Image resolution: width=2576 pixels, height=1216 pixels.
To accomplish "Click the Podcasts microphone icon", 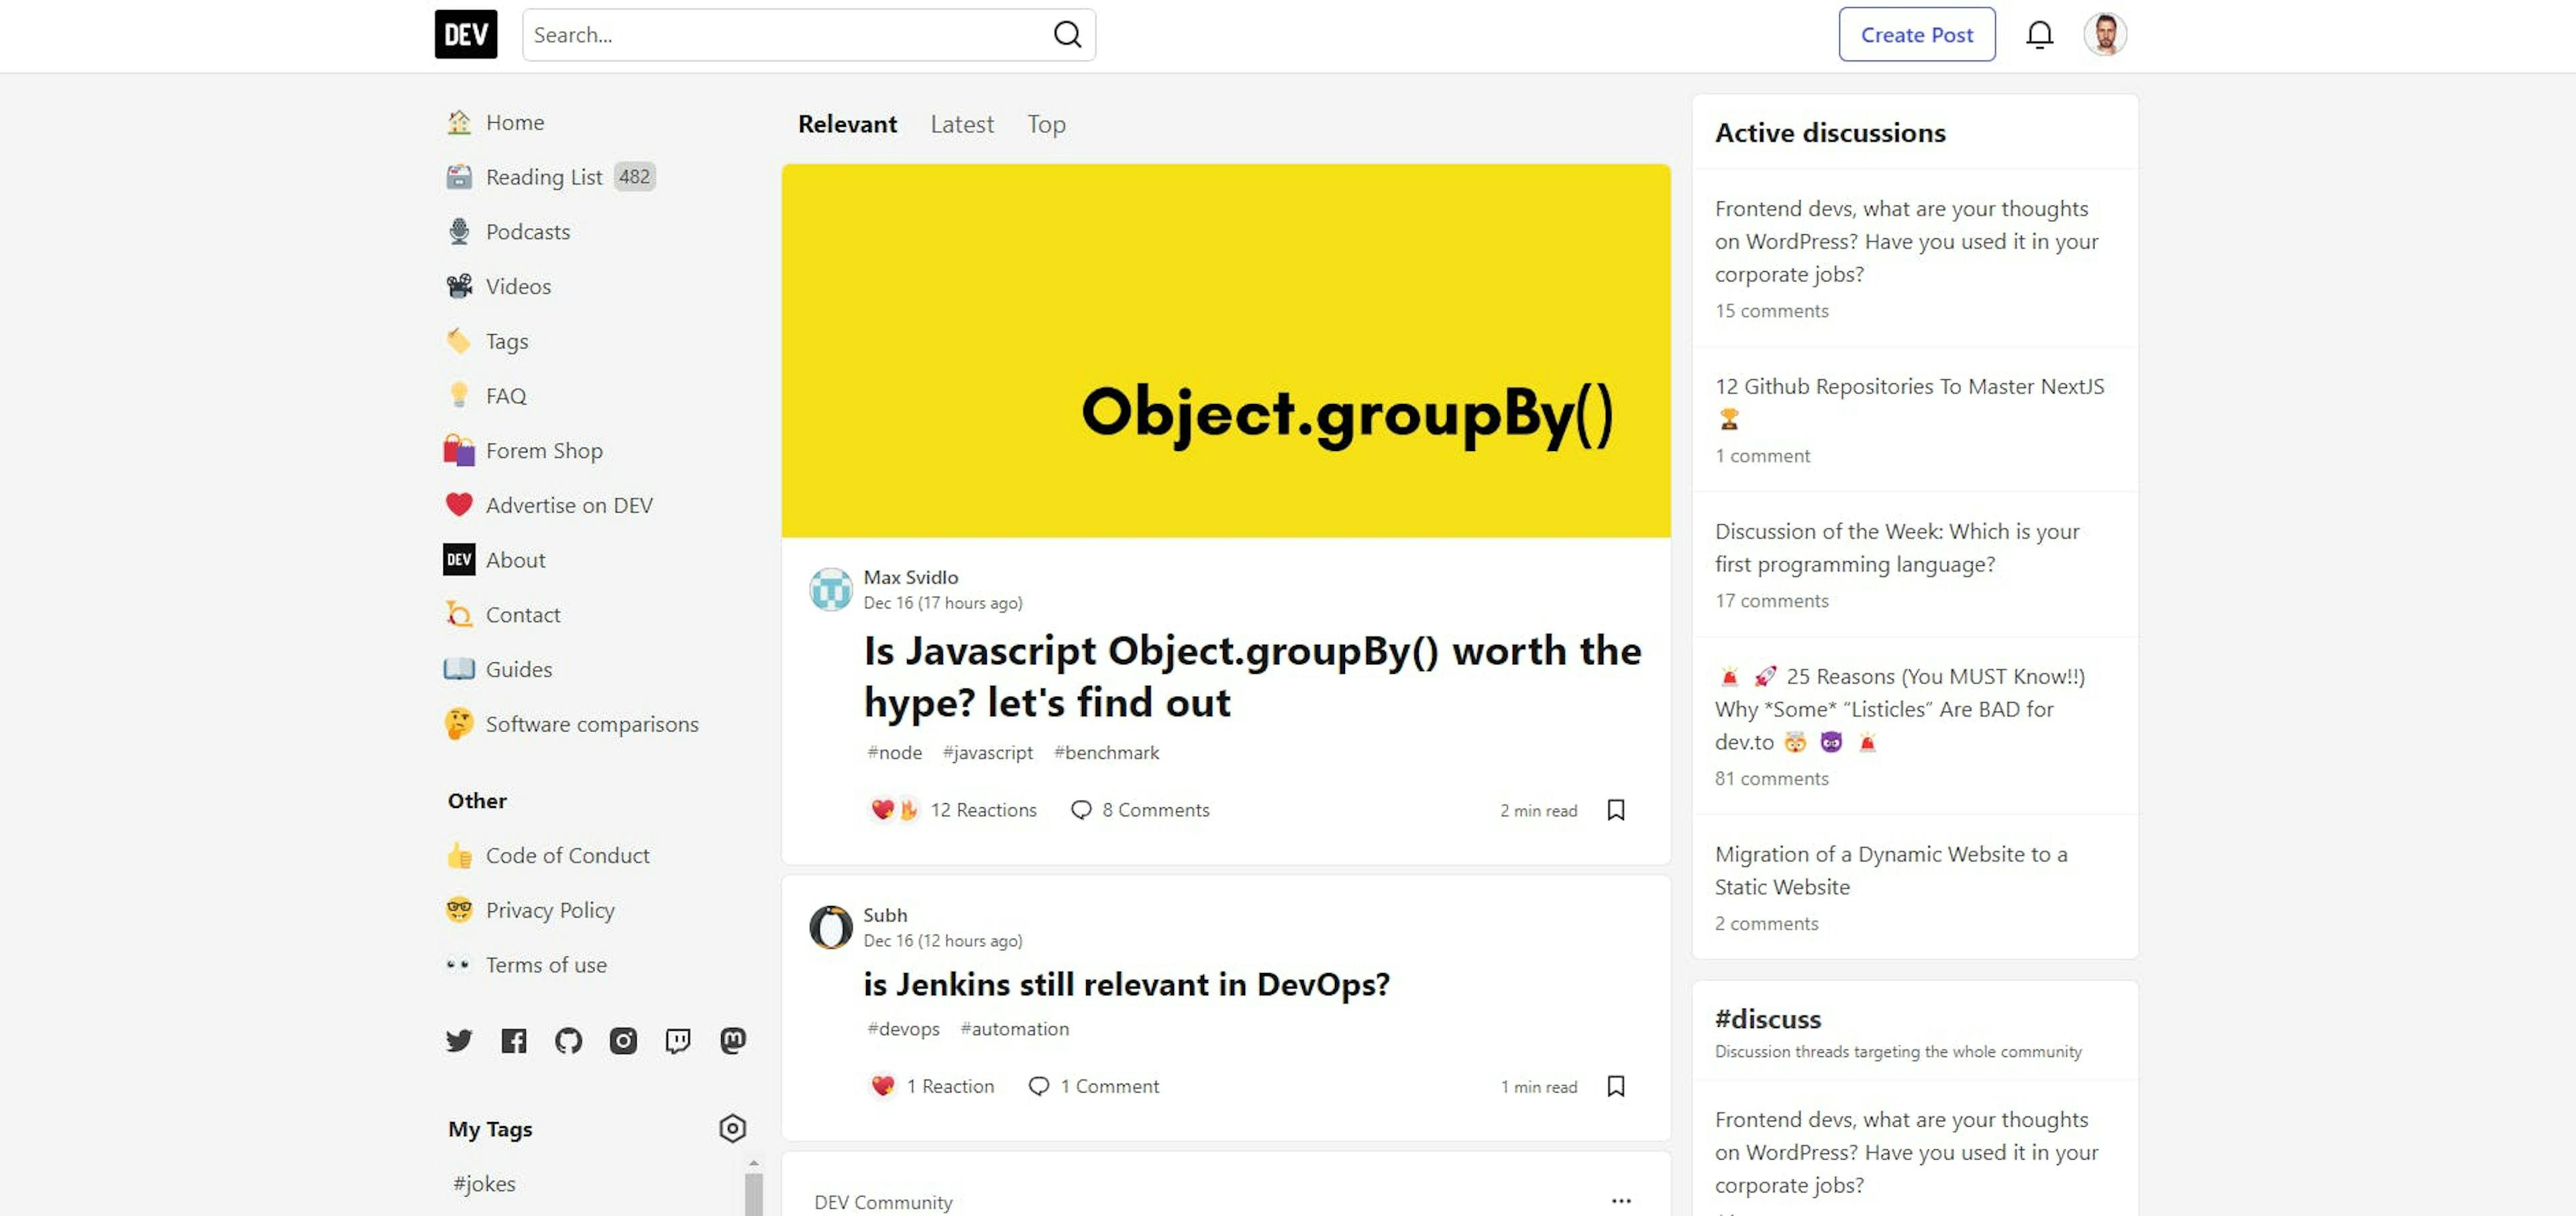I will pos(459,232).
